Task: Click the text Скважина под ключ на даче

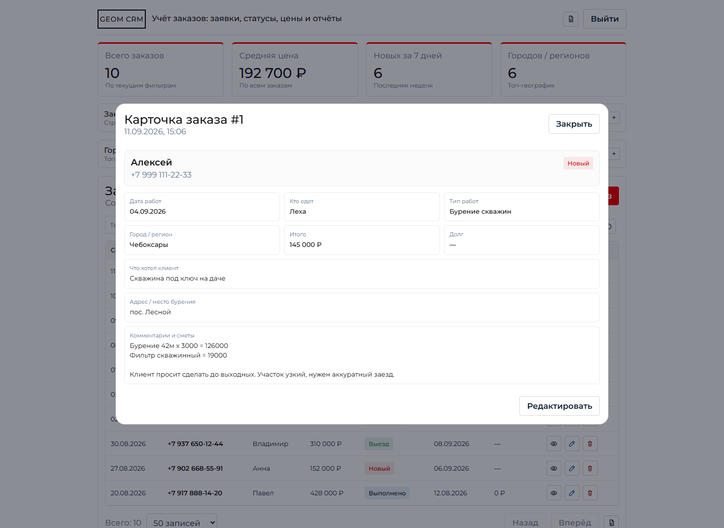Action: pyautogui.click(x=177, y=279)
